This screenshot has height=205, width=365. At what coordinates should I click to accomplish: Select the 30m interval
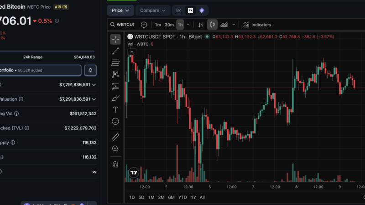click(169, 25)
